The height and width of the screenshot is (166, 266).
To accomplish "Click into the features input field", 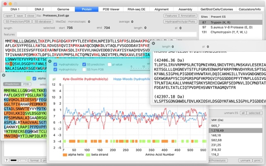I will point(107,34).
